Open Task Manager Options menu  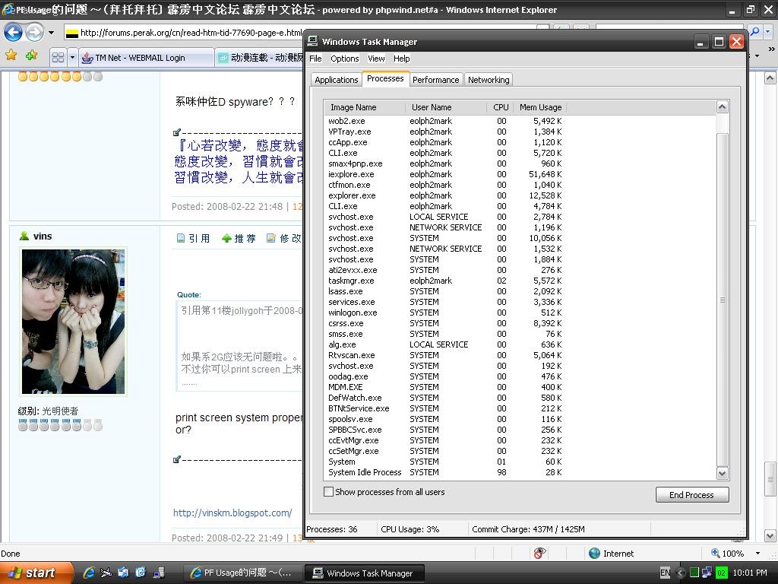pos(344,59)
